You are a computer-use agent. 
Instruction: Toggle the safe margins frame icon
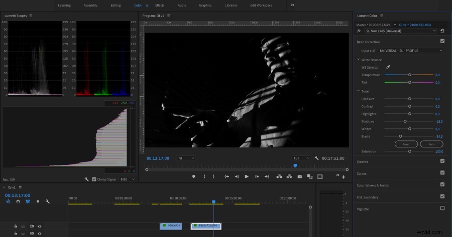pyautogui.click(x=320, y=176)
